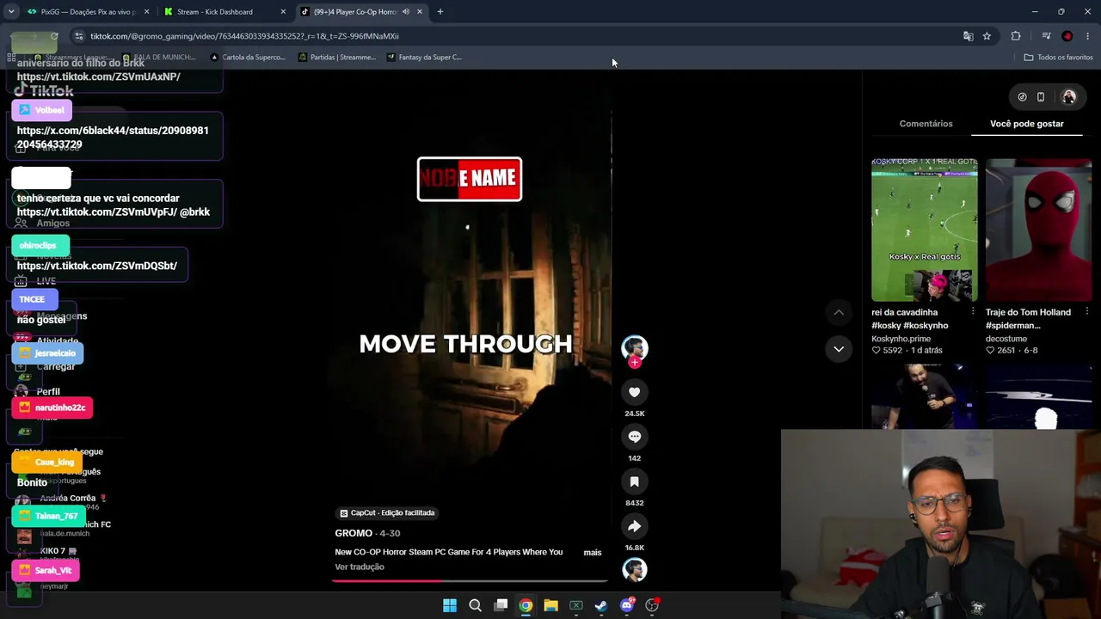Open Windows Start menu

click(450, 605)
